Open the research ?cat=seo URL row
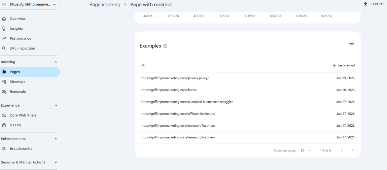The height and width of the screenshot is (170, 387). pos(248,137)
